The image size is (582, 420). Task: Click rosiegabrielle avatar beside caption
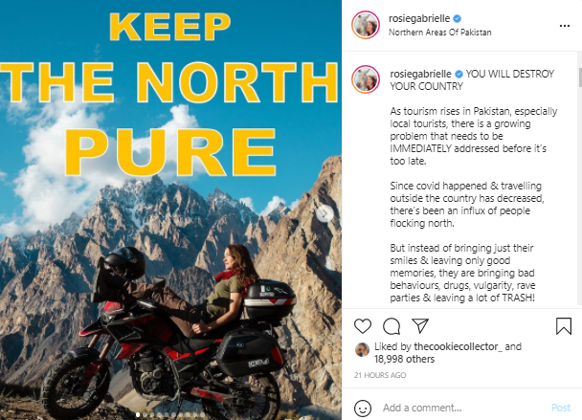coord(366,79)
